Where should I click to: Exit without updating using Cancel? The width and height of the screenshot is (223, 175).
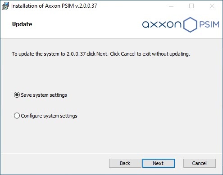point(200,163)
